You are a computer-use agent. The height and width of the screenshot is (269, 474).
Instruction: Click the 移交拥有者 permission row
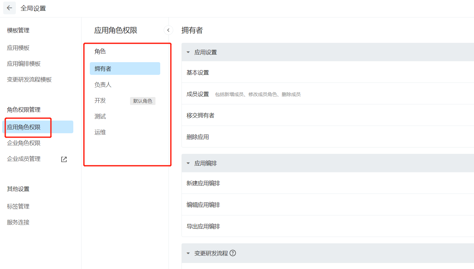[328, 115]
